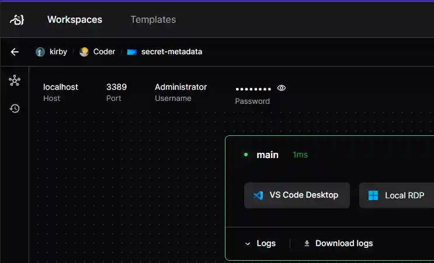Click the Password label
This screenshot has width=434, height=263.
[252, 101]
